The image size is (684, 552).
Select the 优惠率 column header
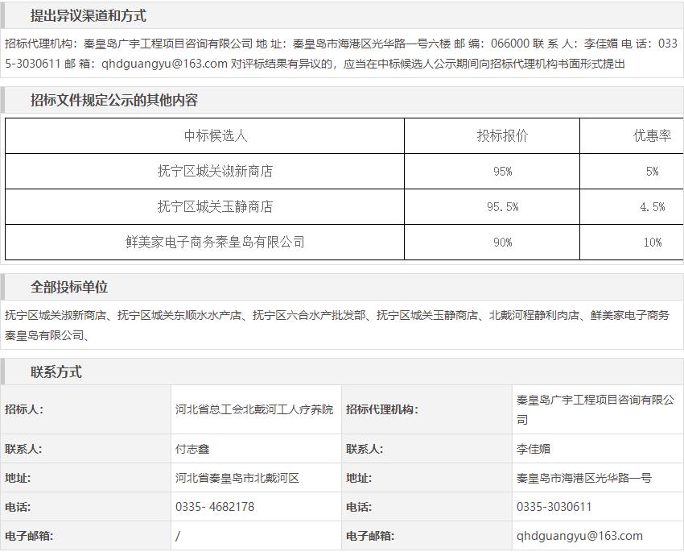pos(652,136)
